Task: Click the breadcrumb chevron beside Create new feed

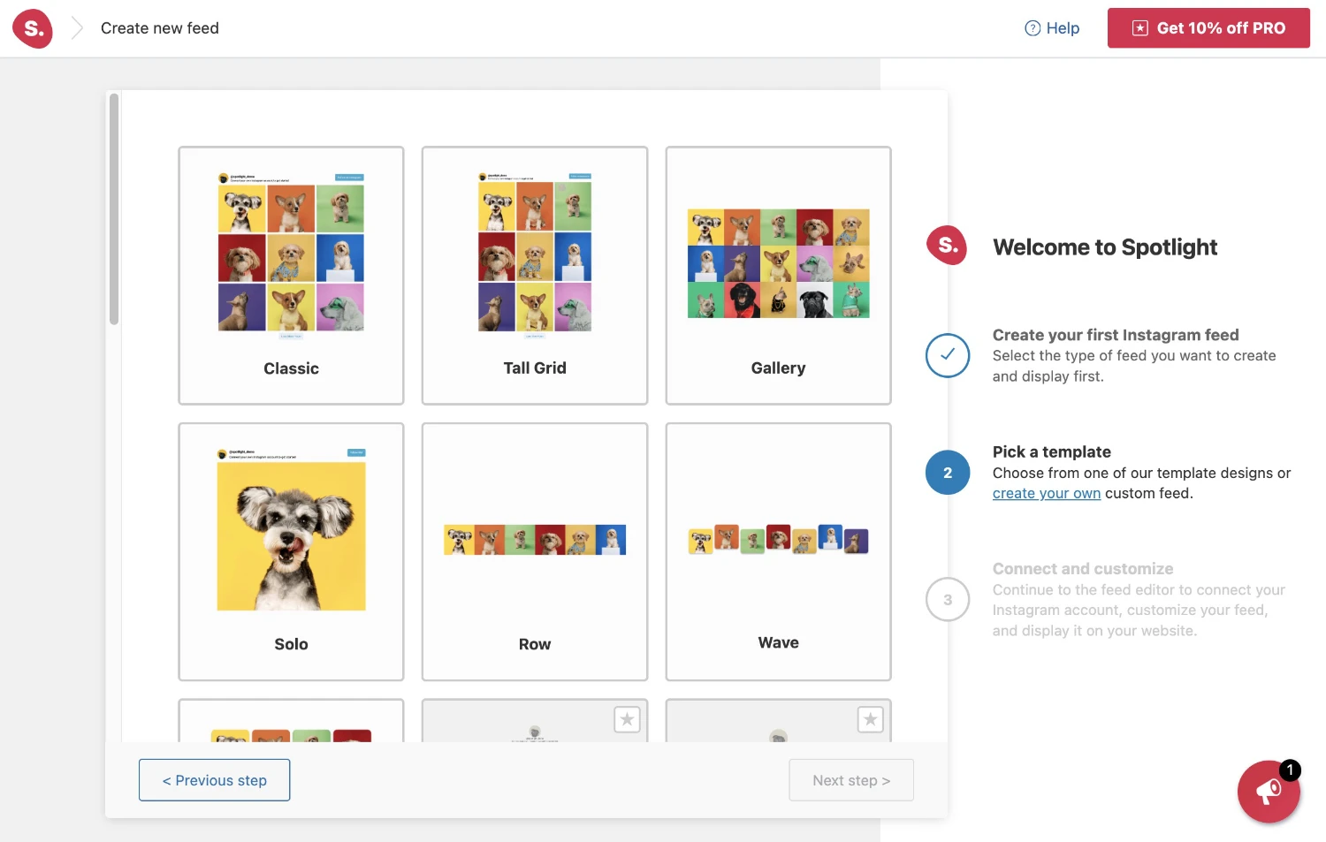Action: [77, 28]
